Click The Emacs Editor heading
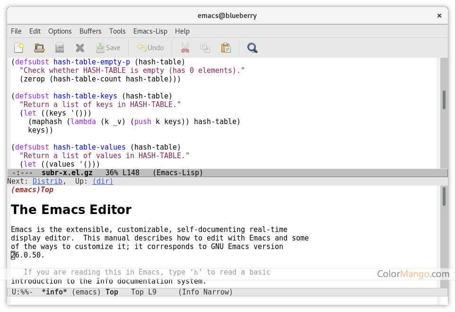The image size is (455, 312). (x=71, y=209)
